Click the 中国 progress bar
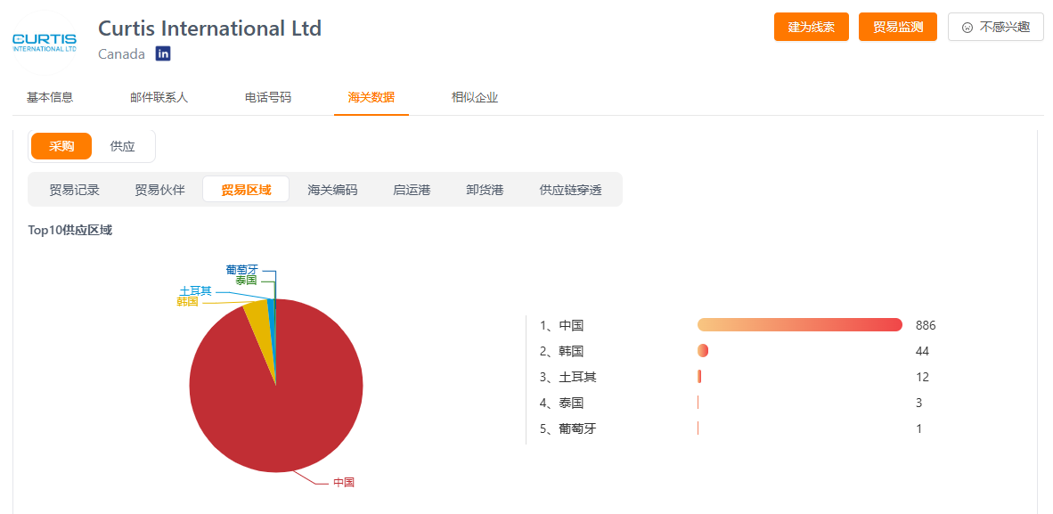 tap(800, 325)
